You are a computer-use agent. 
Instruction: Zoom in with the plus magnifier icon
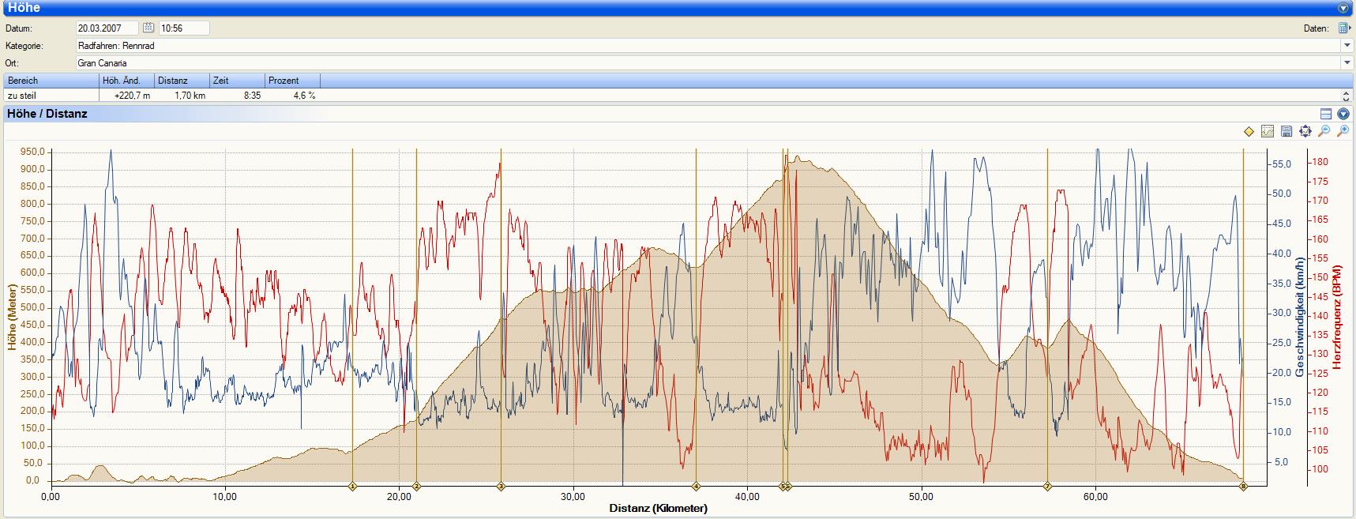point(1343,131)
